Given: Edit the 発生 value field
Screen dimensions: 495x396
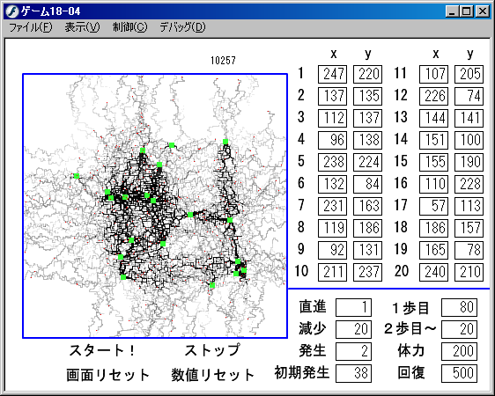Looking at the screenshot, I should (x=353, y=351).
